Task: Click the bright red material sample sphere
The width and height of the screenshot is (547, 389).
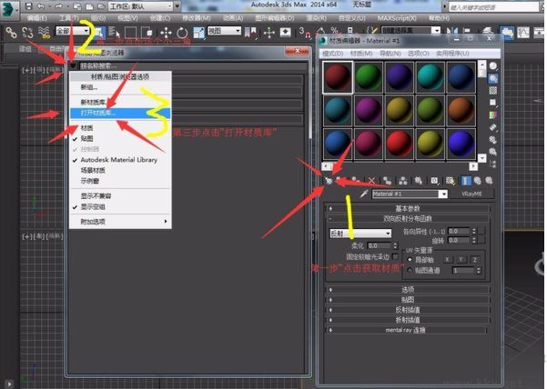Action: coord(399,144)
